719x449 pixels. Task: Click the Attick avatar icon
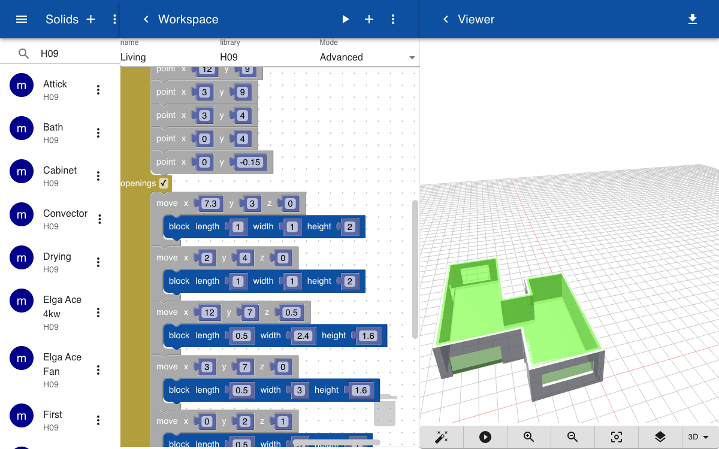click(x=22, y=86)
